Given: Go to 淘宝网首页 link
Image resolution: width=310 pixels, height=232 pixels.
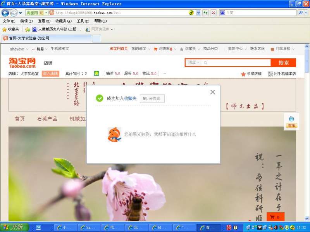Looking at the screenshot, I should tap(119, 49).
